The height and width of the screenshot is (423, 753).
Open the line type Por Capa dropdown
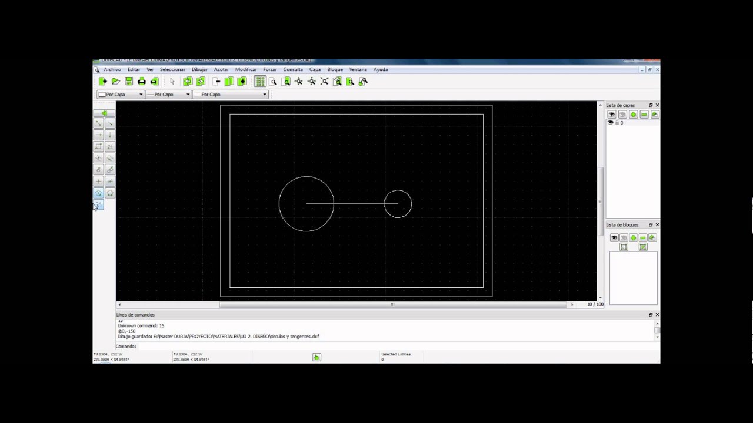(231, 95)
